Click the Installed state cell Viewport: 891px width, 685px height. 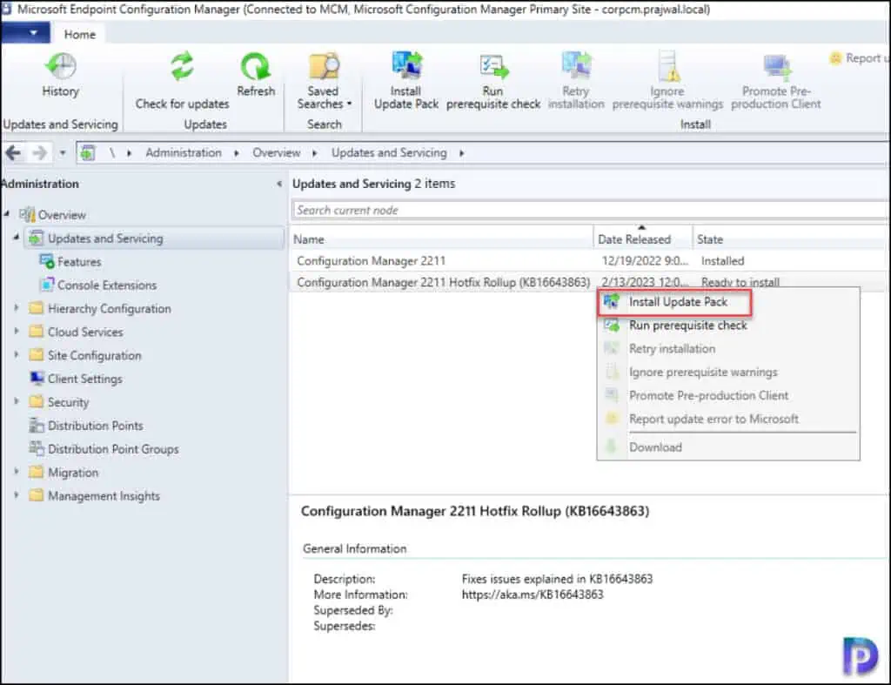[722, 261]
